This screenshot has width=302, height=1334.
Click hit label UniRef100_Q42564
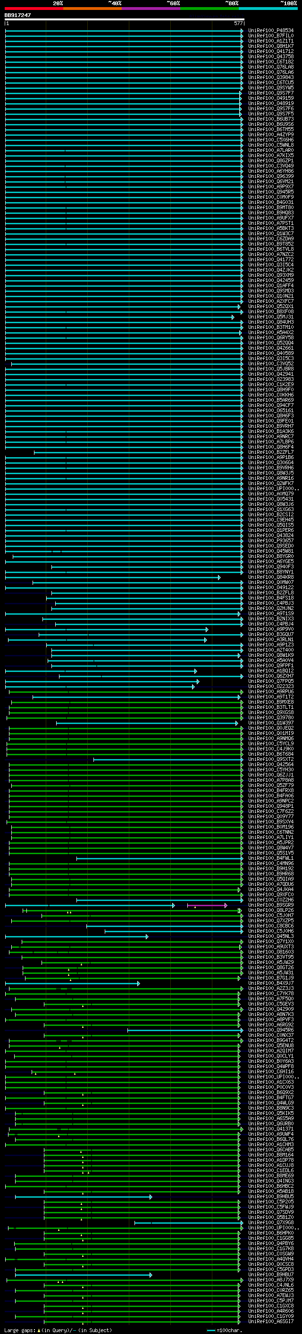click(270, 764)
